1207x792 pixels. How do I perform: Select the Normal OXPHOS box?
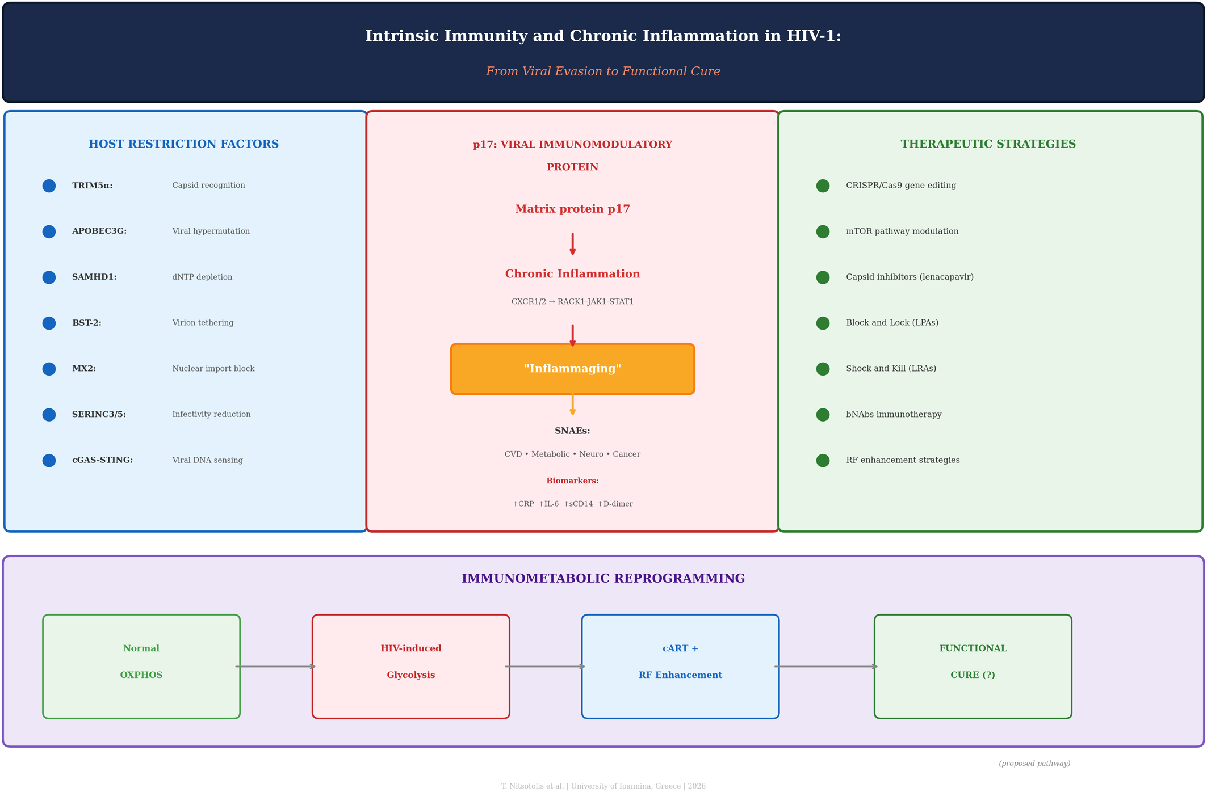pos(141,666)
